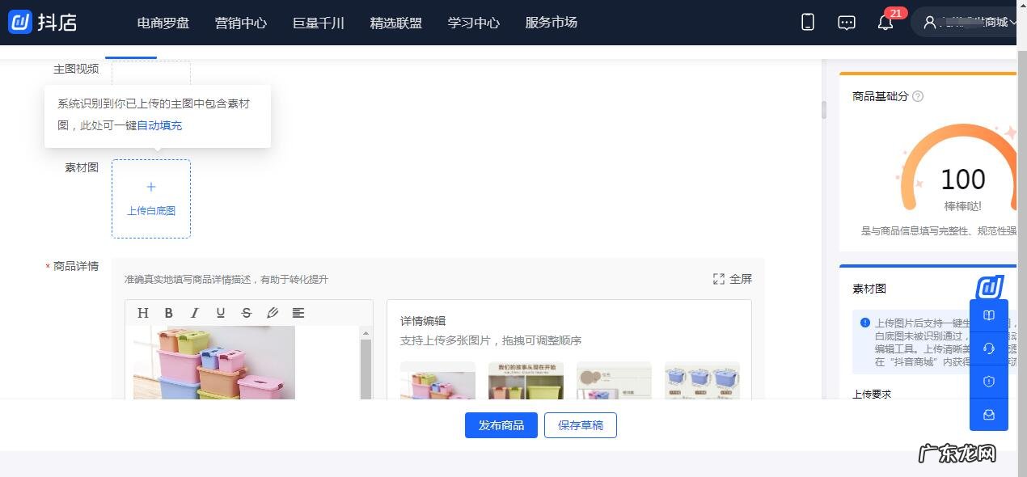Open the message chat icon in top bar

point(846,23)
